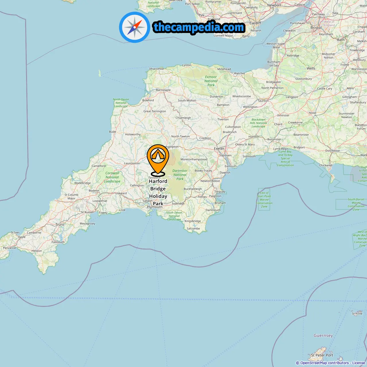Click the Exmoor National Park label
The image size is (367, 367).
(x=211, y=81)
